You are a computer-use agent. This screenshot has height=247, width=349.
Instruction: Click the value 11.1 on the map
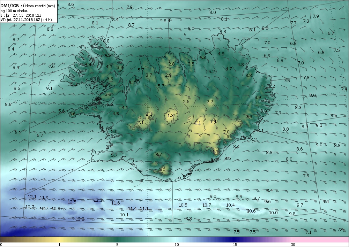click(144, 209)
